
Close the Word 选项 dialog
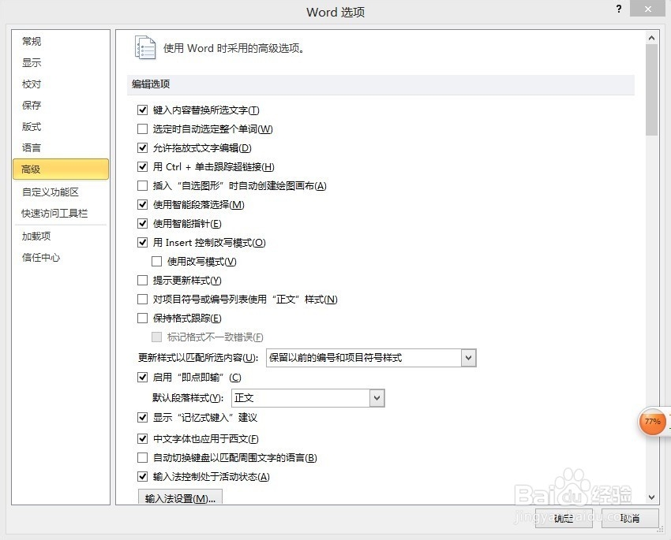tap(648, 9)
